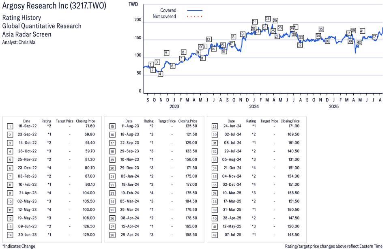The image size is (387, 249).
Task: Click the Global Quantitative Research text
Action: tap(42, 26)
